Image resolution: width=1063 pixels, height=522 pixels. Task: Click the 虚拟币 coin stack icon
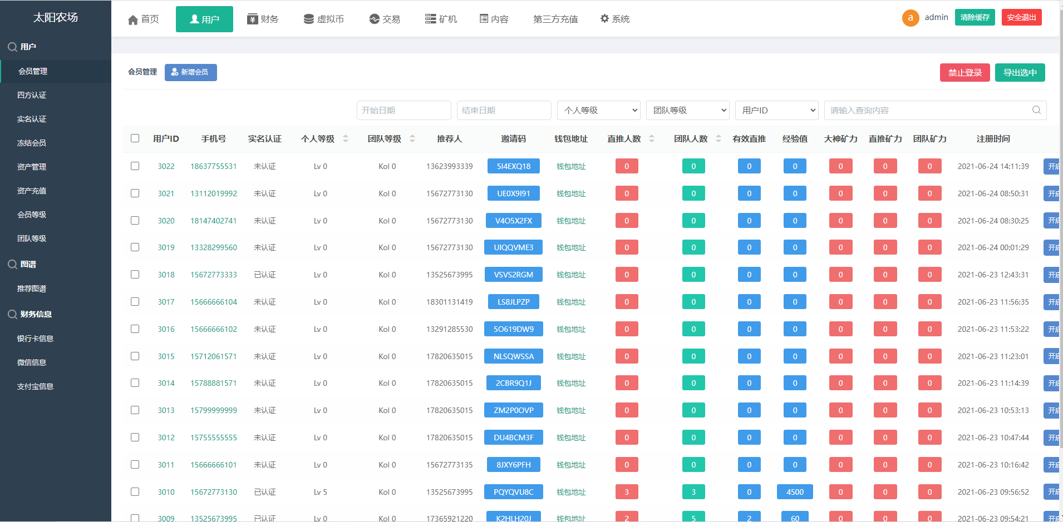pos(308,19)
